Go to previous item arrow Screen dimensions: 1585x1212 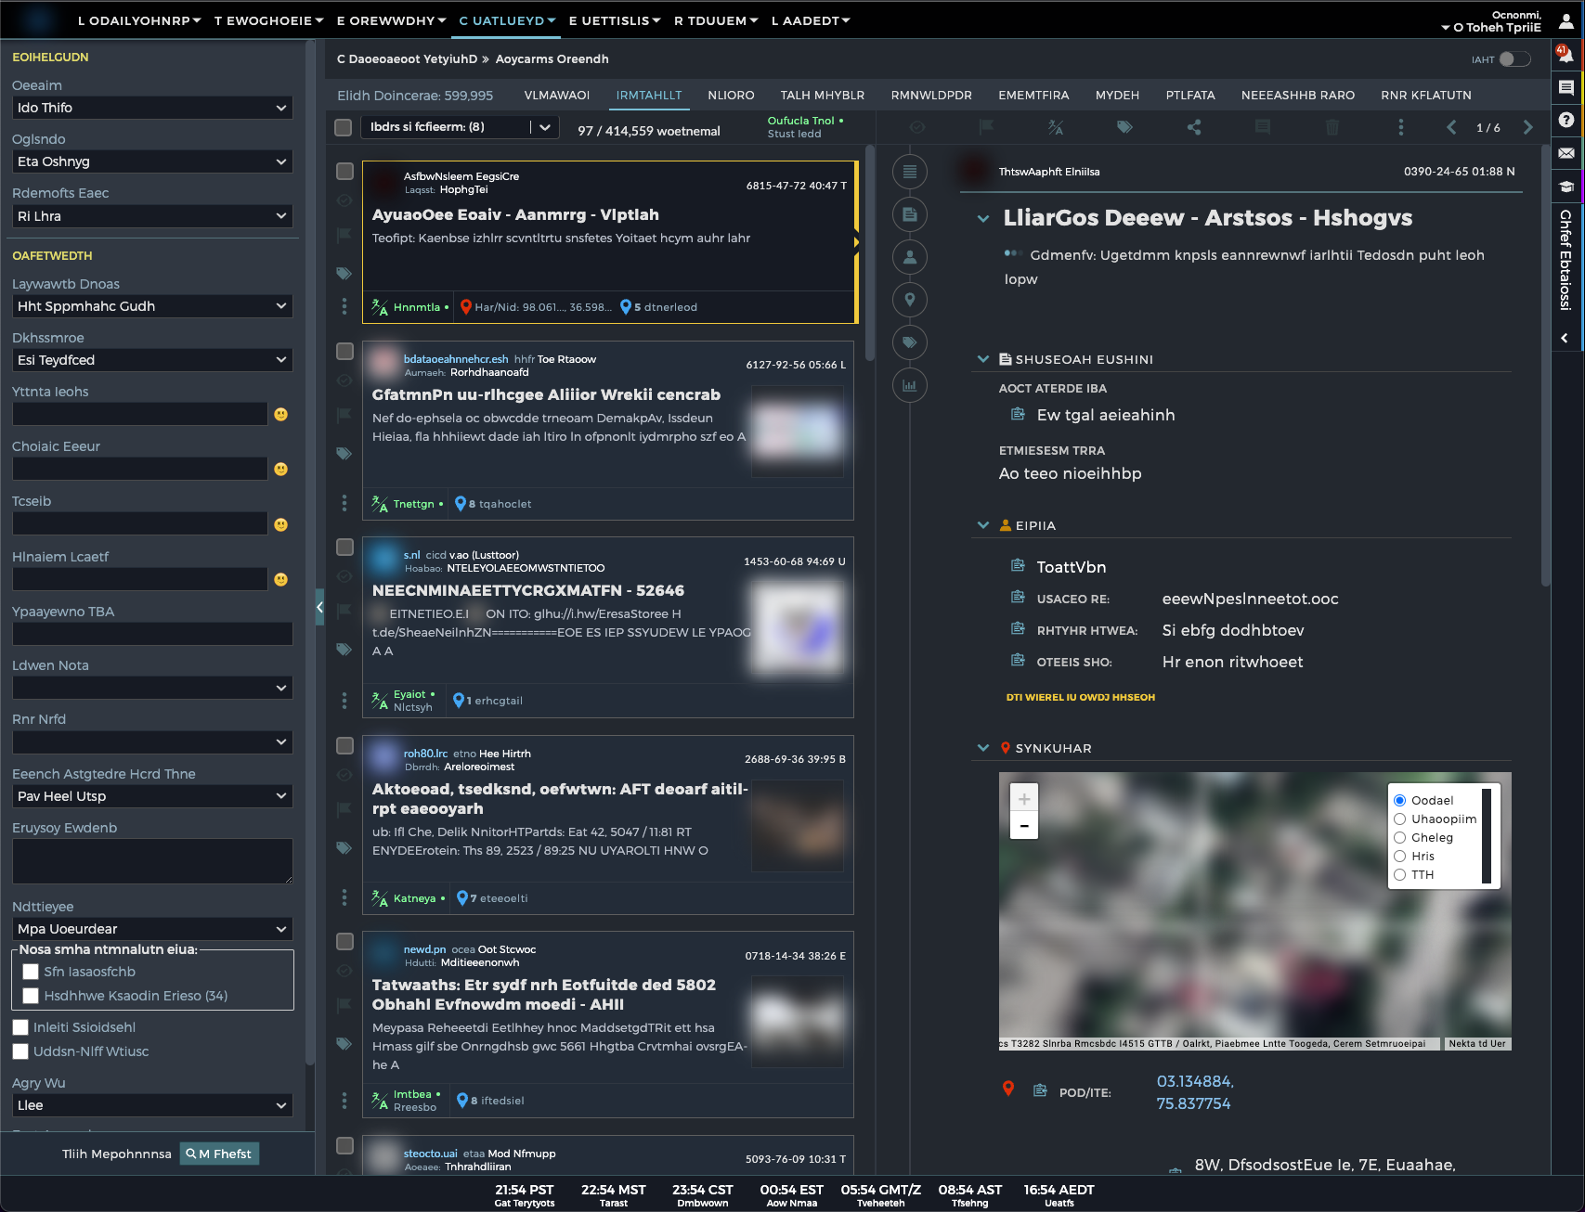(x=1451, y=127)
